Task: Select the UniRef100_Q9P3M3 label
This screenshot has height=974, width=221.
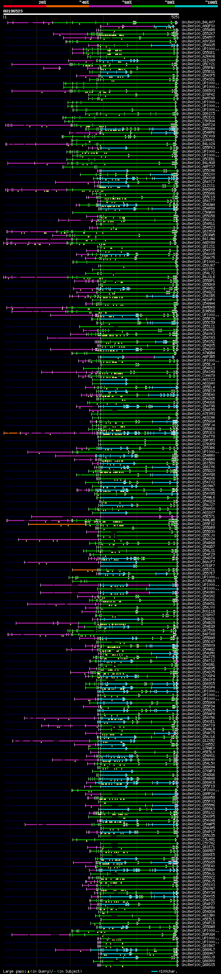Action: 198,440
